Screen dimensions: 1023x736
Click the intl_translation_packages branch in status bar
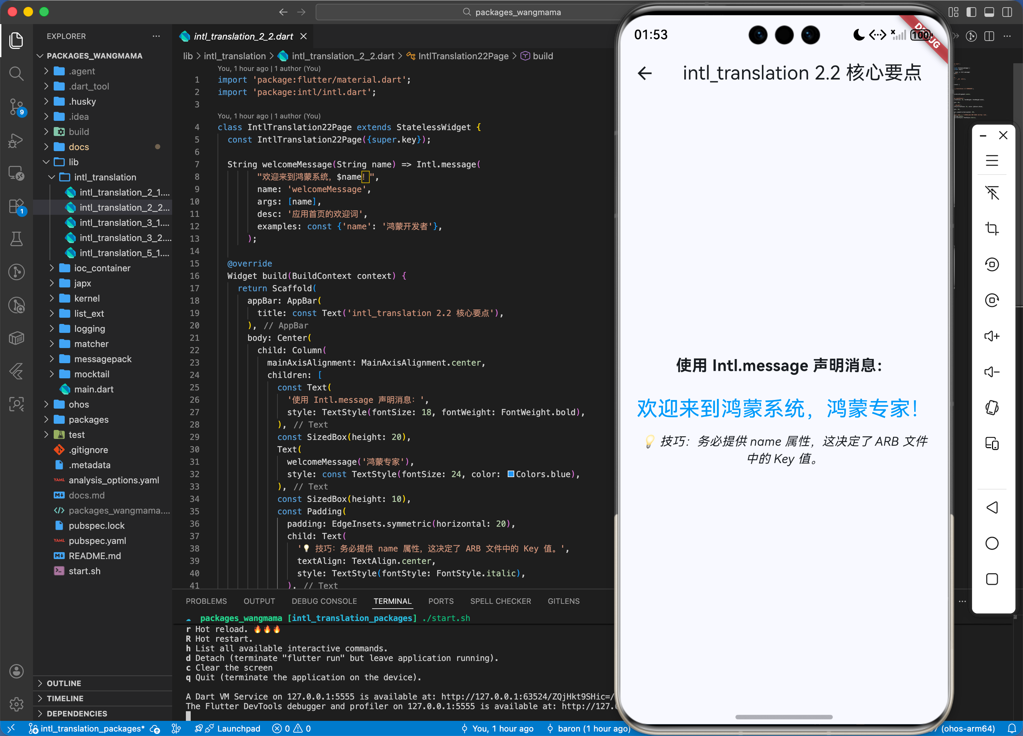point(87,728)
